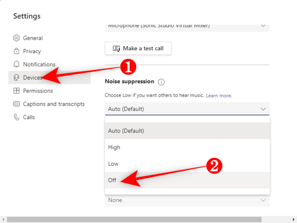
Task: Open the Noise suppression dropdown
Action: (187, 109)
